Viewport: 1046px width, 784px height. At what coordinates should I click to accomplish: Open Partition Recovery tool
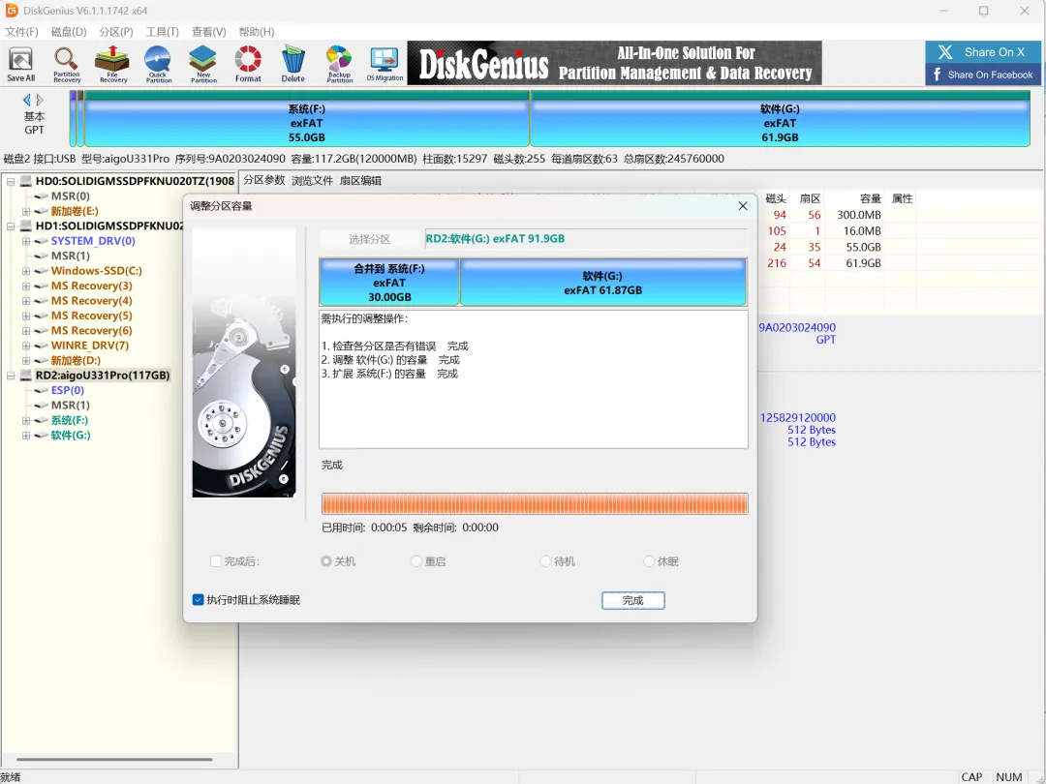(67, 64)
